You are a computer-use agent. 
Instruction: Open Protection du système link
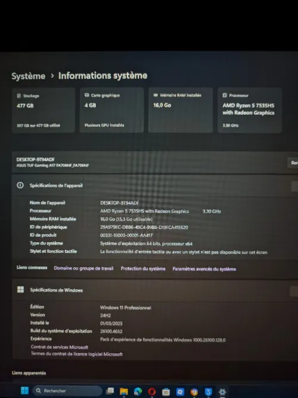click(x=143, y=268)
